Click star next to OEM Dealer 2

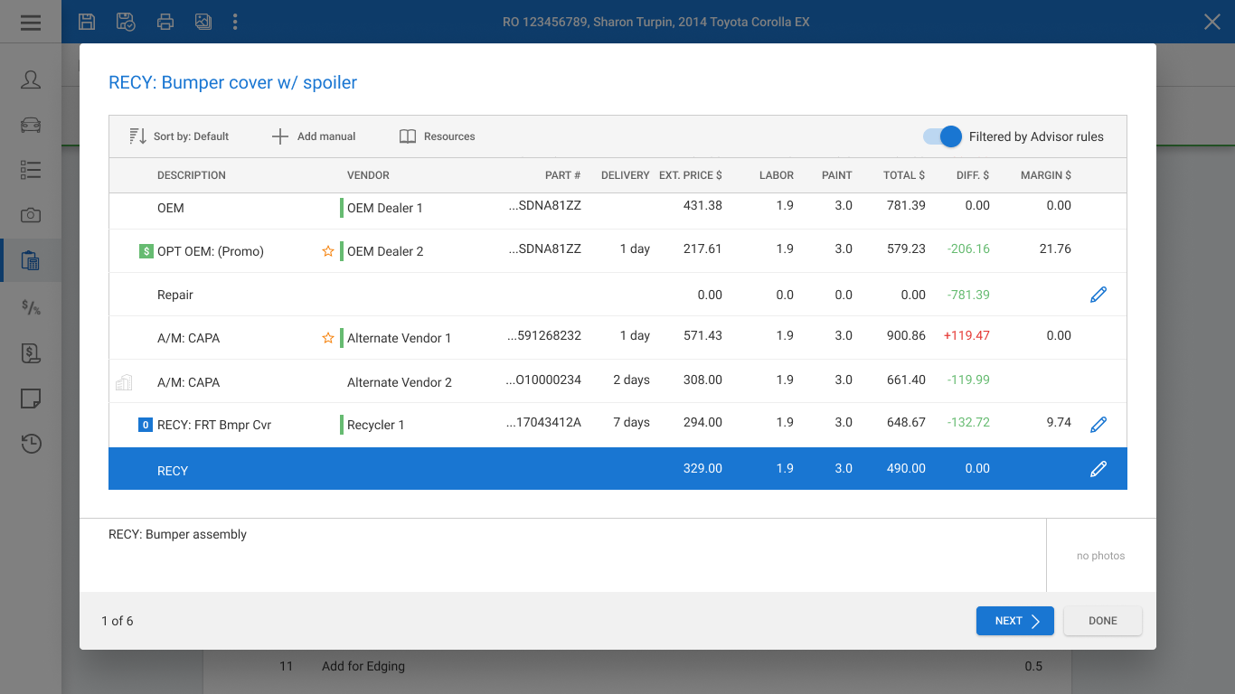pos(328,251)
